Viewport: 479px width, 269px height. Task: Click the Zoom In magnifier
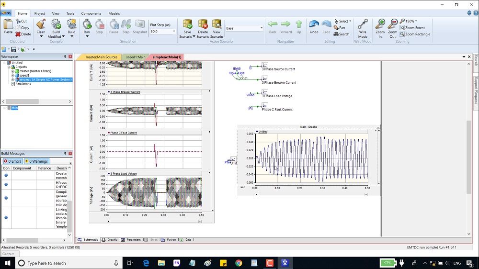click(x=380, y=24)
